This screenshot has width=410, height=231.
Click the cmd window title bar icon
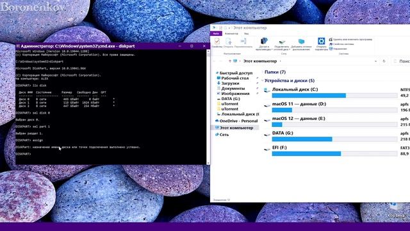point(18,46)
